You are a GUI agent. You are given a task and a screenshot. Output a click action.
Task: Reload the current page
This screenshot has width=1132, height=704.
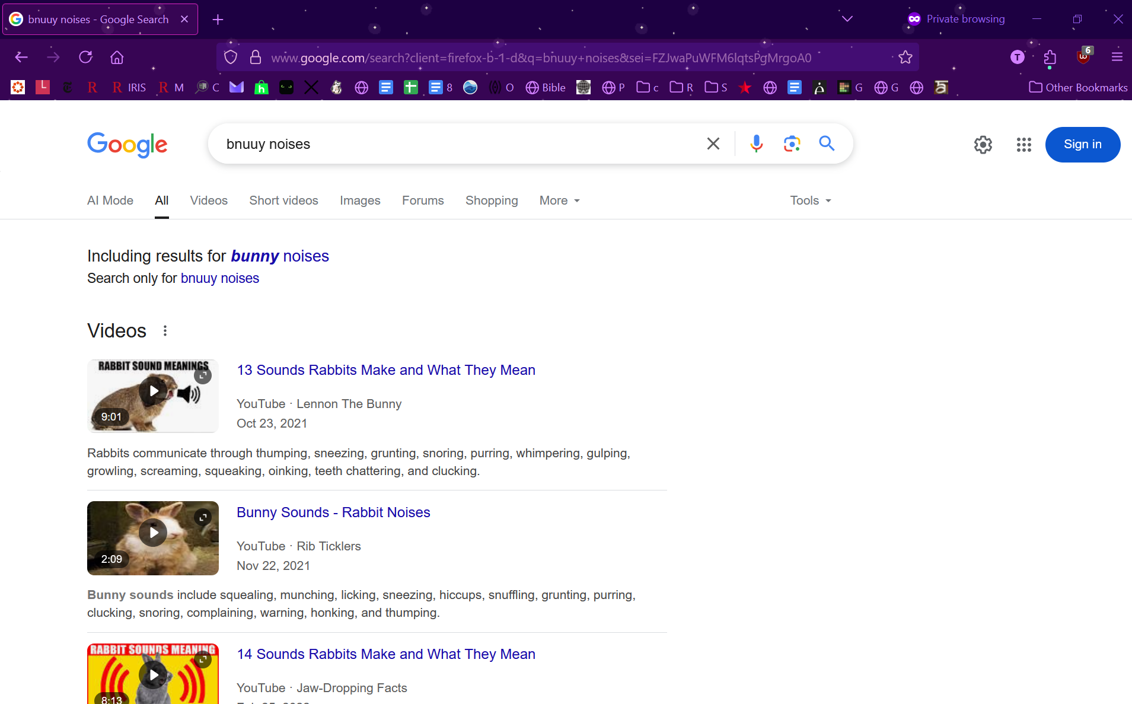coord(85,57)
